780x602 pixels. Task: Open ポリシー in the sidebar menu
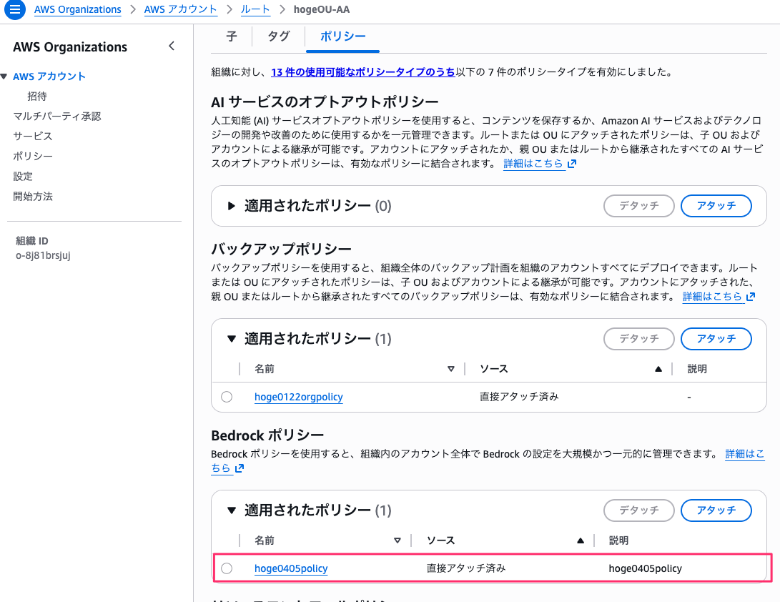32,155
